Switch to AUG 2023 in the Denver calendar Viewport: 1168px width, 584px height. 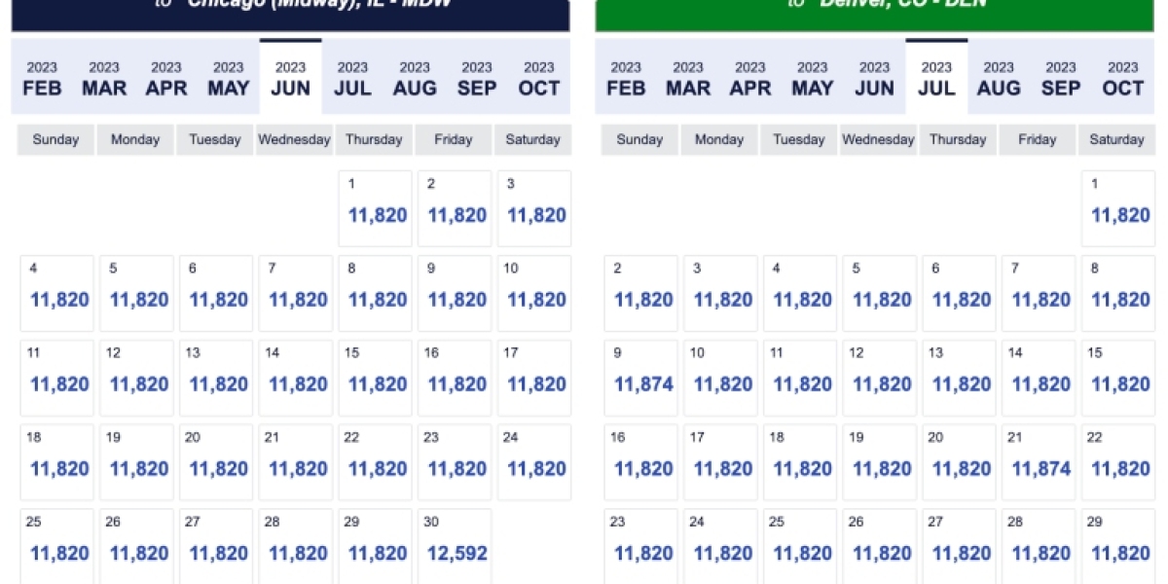point(999,78)
